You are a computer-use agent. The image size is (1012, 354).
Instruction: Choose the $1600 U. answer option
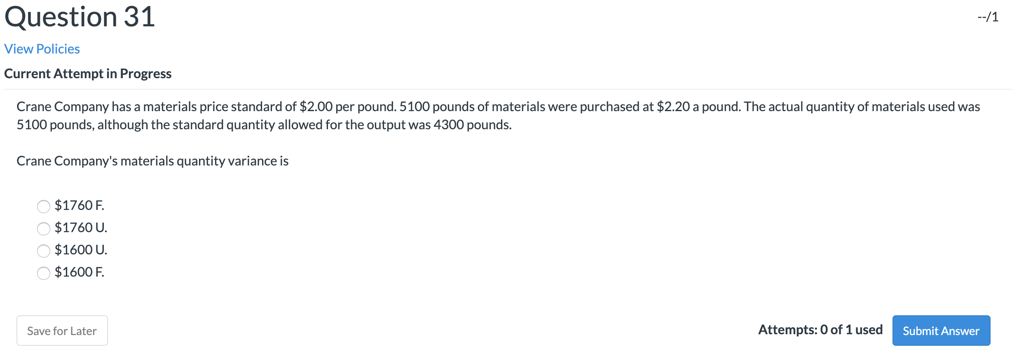point(43,251)
